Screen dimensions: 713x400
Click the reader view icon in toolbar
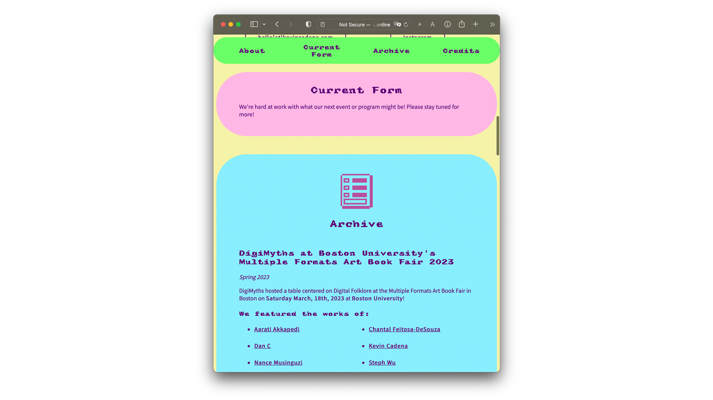tap(322, 24)
